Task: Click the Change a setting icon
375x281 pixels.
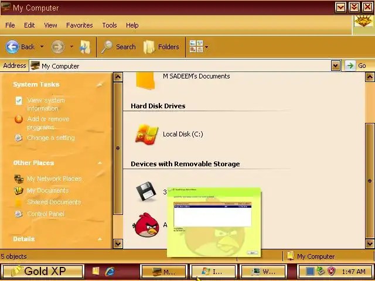Action: 19,138
